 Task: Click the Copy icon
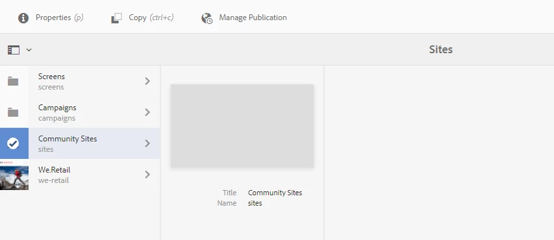117,18
